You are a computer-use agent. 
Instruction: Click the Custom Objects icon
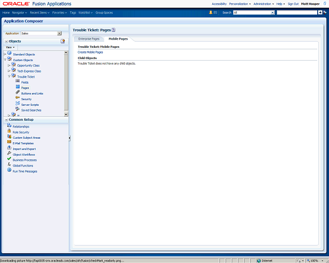click(9, 59)
